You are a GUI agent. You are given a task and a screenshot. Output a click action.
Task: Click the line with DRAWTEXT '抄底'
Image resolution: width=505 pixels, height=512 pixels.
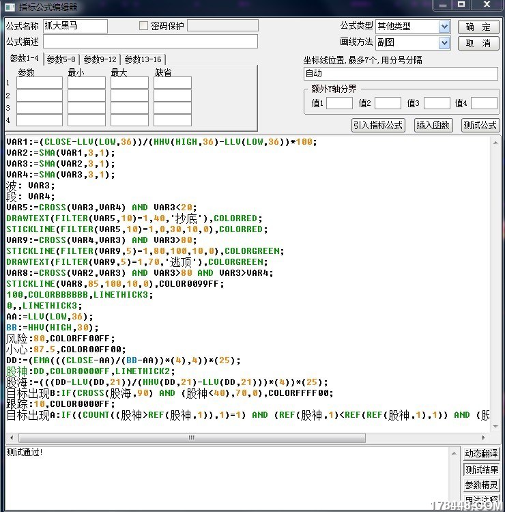coord(134,218)
